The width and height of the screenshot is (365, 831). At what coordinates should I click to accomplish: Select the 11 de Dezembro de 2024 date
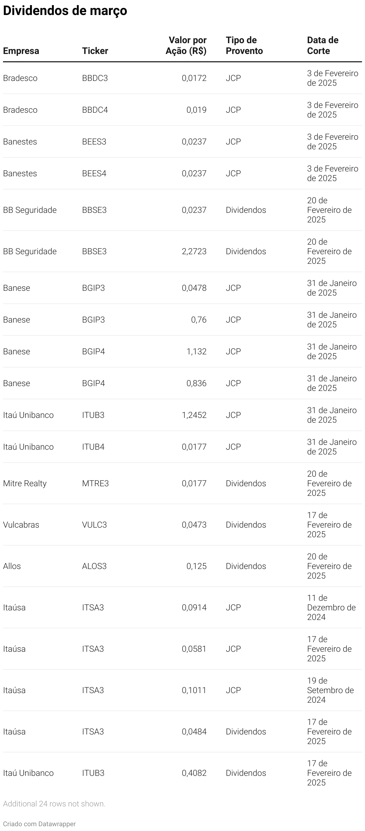pyautogui.click(x=331, y=607)
